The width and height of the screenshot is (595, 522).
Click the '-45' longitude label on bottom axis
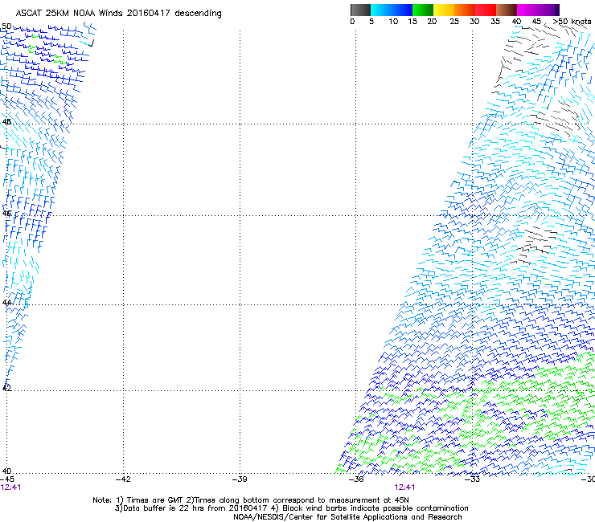tap(7, 479)
